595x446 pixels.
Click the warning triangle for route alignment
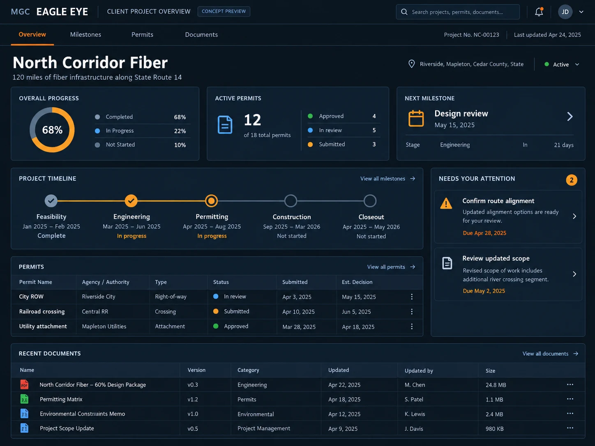point(446,203)
